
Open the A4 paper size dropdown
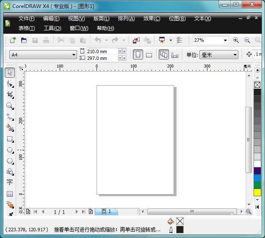pos(73,55)
